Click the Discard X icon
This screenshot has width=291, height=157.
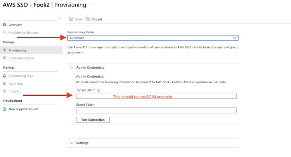88,19
